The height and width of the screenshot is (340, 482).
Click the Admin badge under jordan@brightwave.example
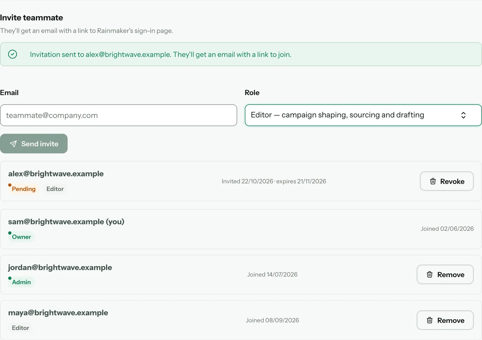coord(21,282)
